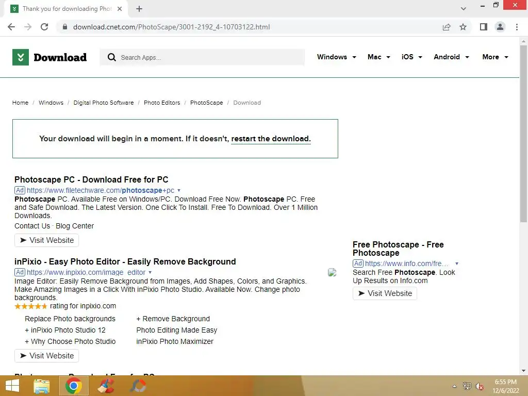Open inPixio Easy Photo Editor ad title
The image size is (528, 396).
pos(125,261)
